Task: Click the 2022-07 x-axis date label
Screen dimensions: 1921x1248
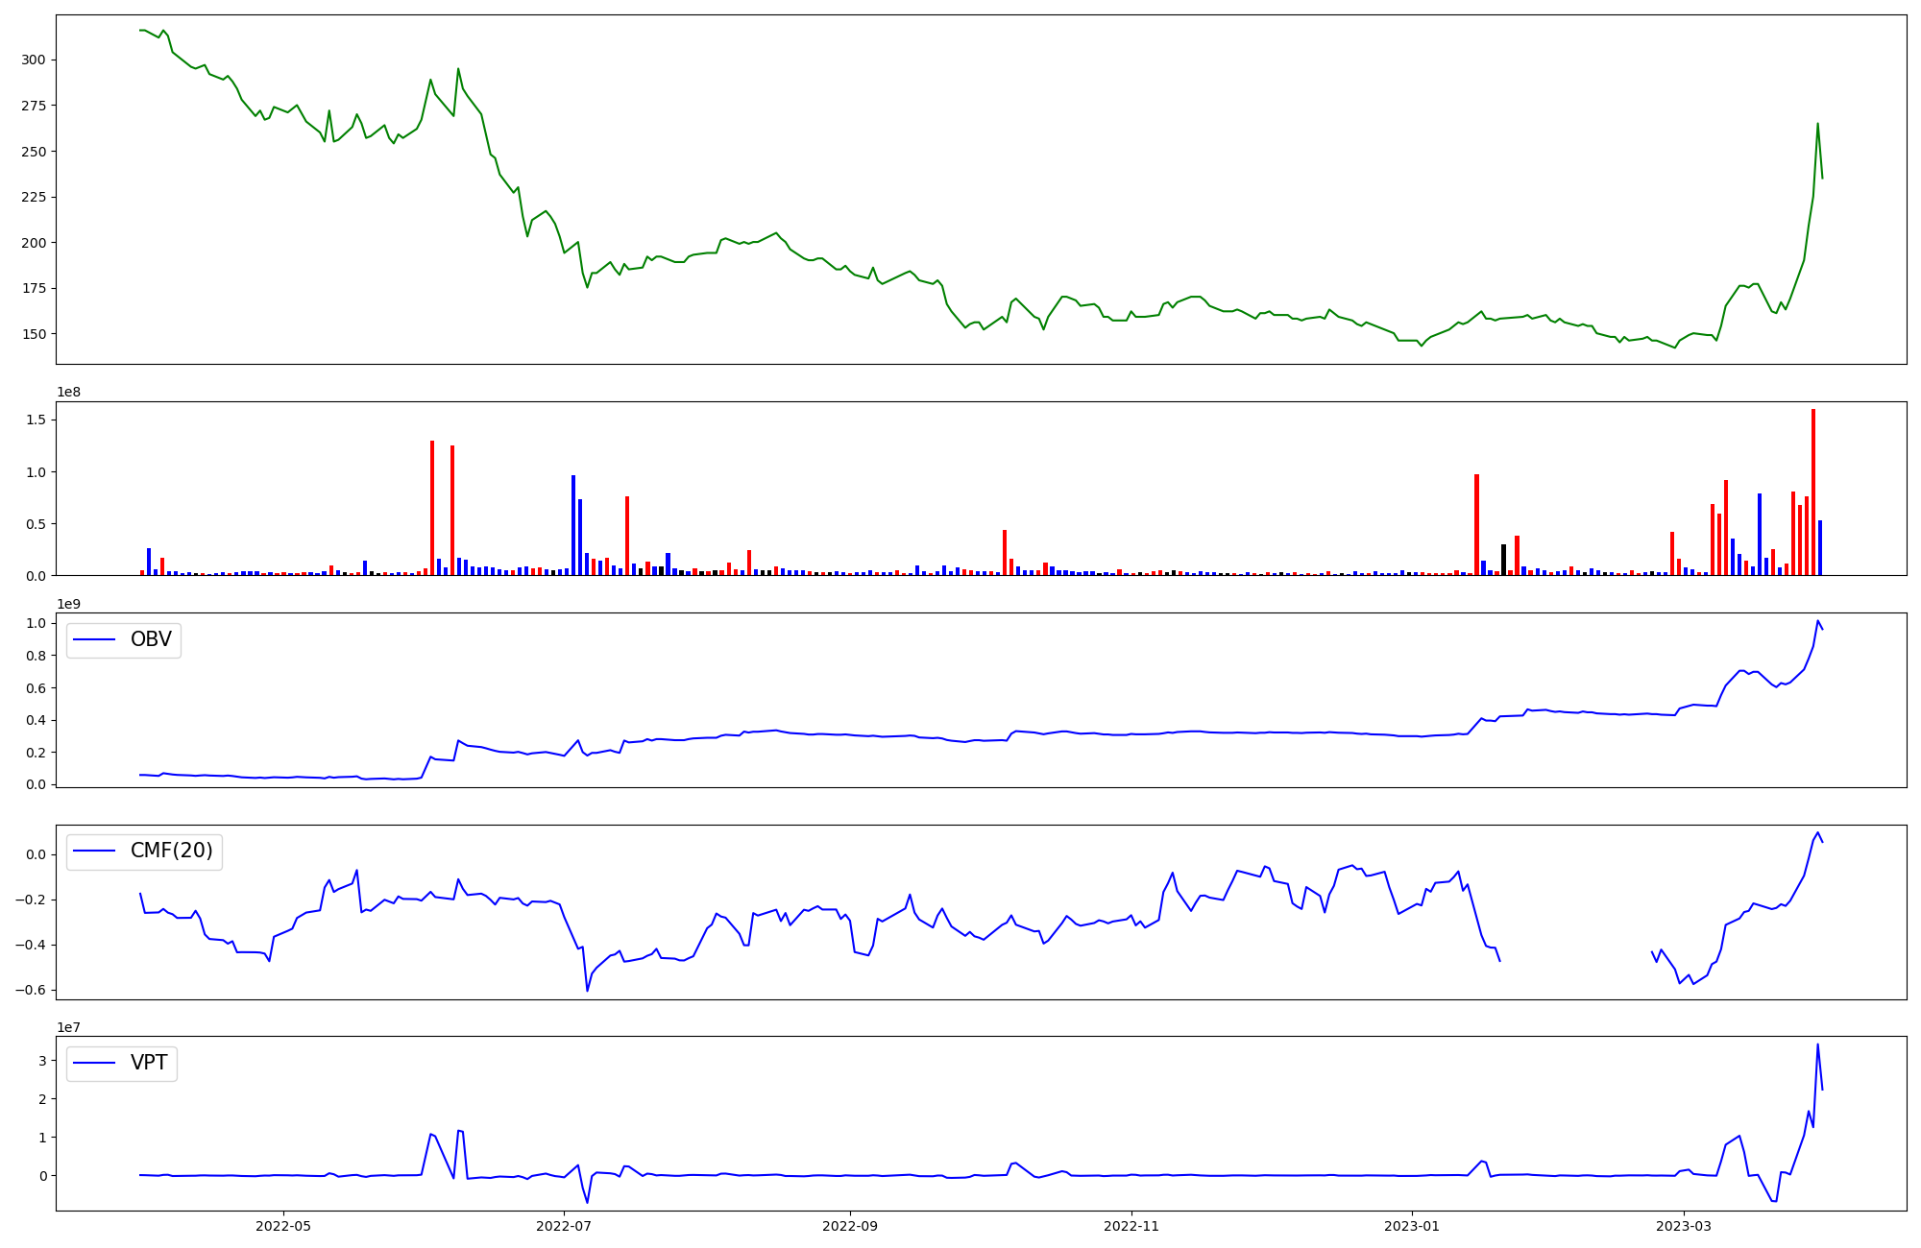Action: (564, 1226)
